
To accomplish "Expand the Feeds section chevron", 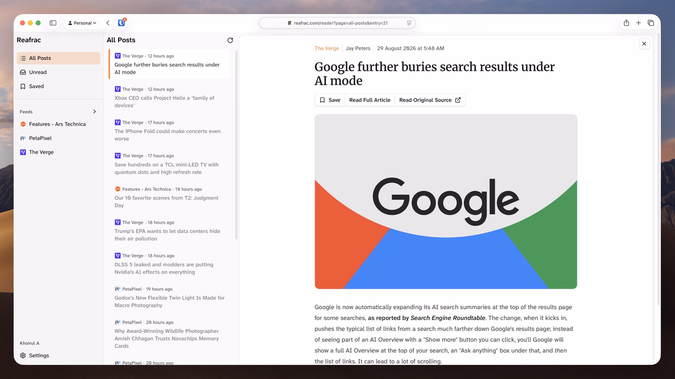I will pos(94,112).
